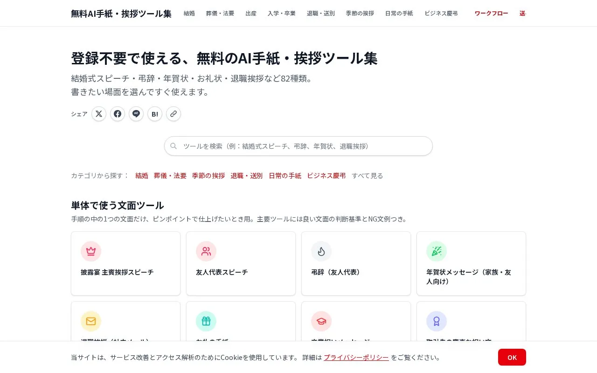Copy the page link with the chain icon
Image resolution: width=597 pixels, height=373 pixels.
pos(174,114)
